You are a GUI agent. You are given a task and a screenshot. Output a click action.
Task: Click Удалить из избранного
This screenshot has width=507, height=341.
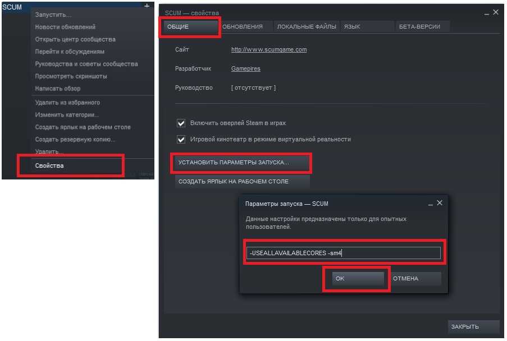click(67, 103)
